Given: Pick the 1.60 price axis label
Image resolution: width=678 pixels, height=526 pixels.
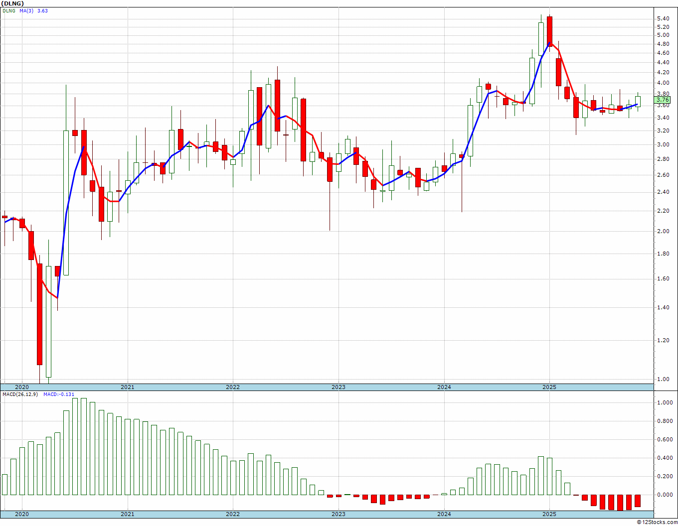Looking at the screenshot, I should click(x=663, y=279).
